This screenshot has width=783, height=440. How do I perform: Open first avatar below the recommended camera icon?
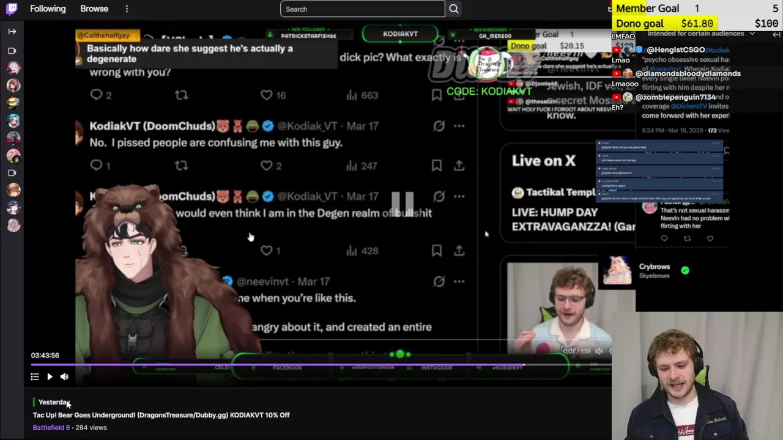13,190
